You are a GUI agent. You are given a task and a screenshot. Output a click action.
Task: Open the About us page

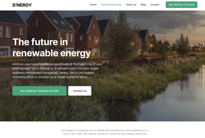[x=131, y=5]
